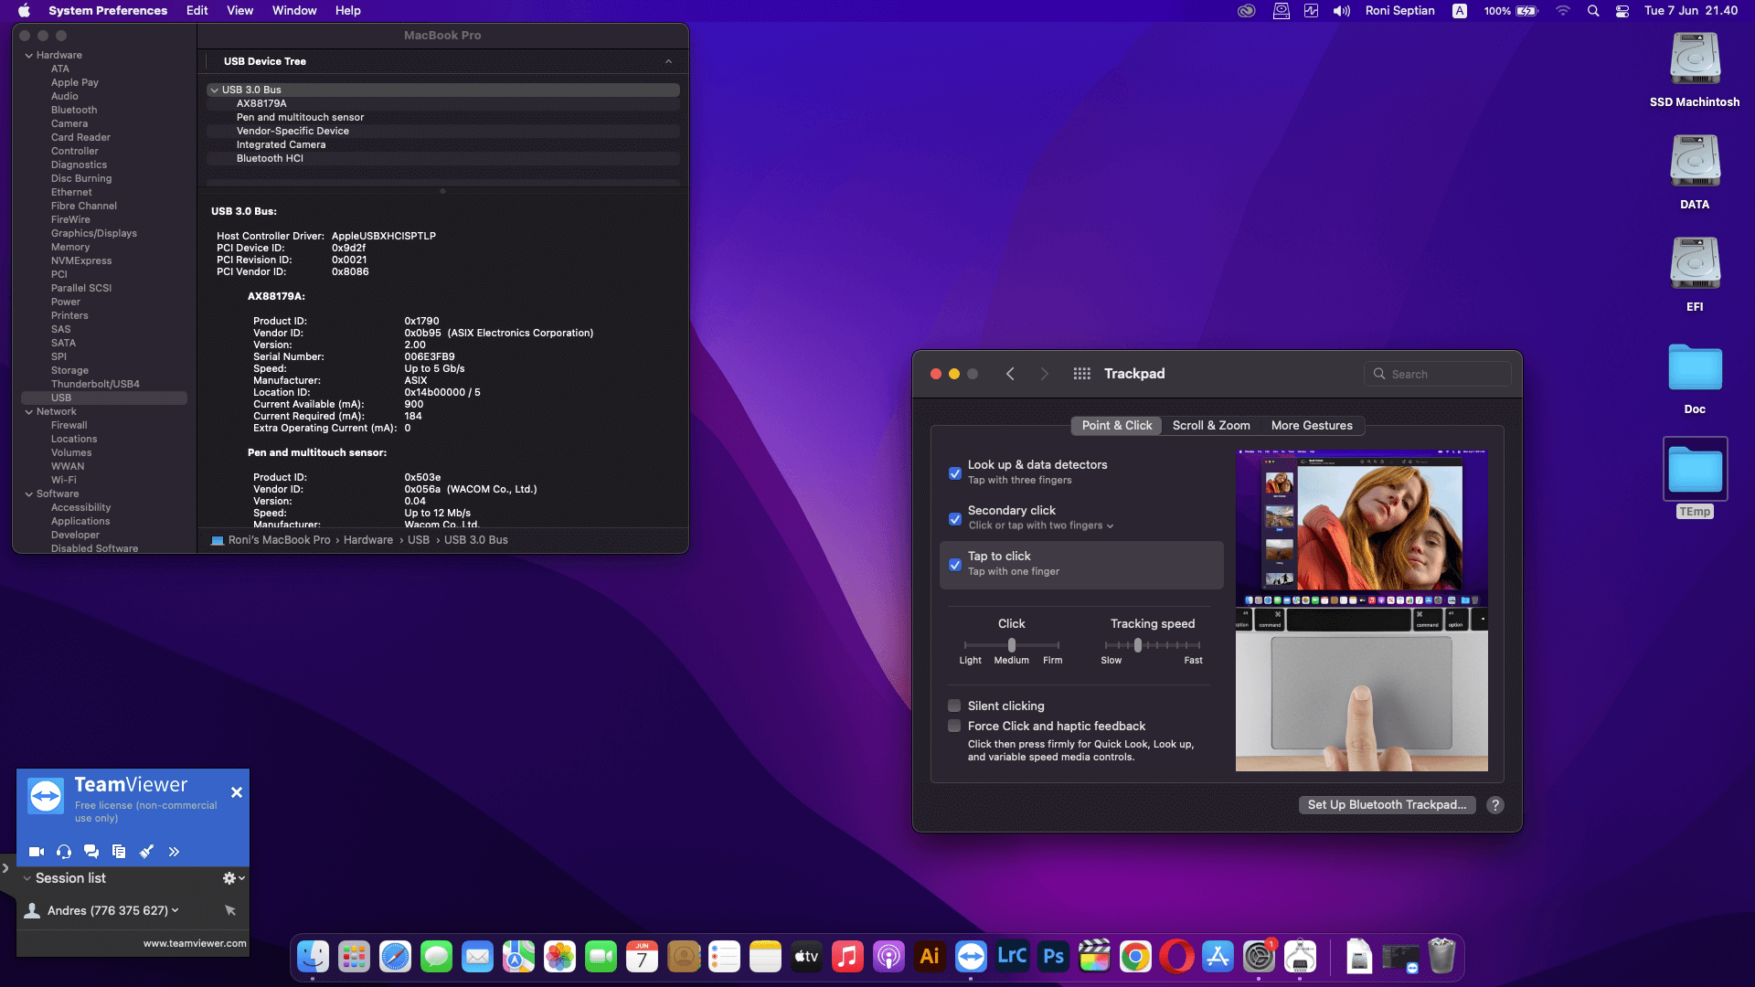Click Set Up Bluetooth Trackpad button
The width and height of the screenshot is (1755, 987).
[x=1387, y=805]
